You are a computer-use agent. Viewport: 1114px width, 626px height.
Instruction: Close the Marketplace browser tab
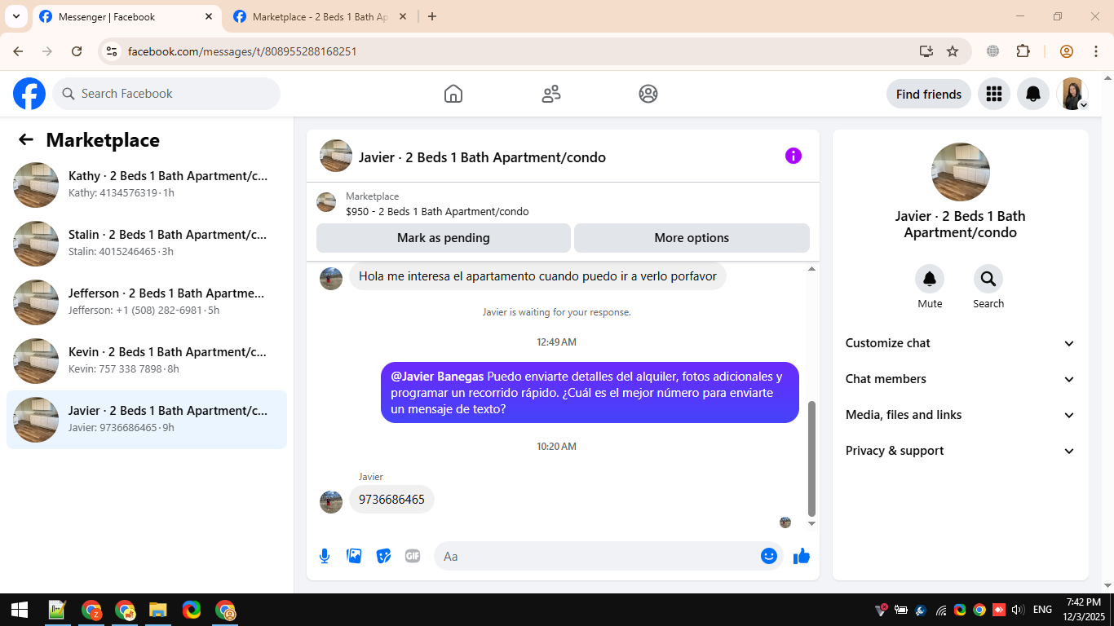tap(402, 16)
